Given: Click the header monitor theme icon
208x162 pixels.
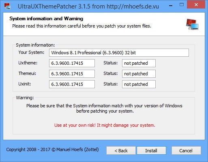Looking at the screenshot, I should tap(192, 24).
